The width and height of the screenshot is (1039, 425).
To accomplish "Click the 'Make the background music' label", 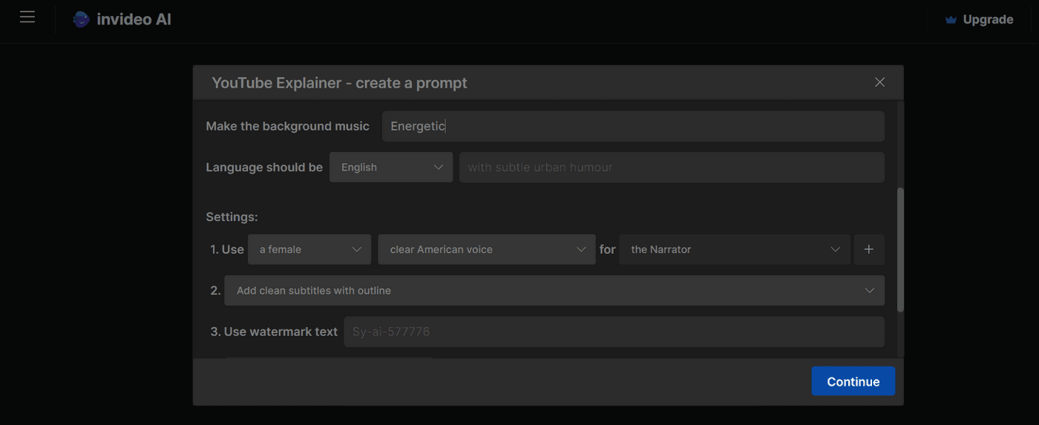I will coord(287,126).
